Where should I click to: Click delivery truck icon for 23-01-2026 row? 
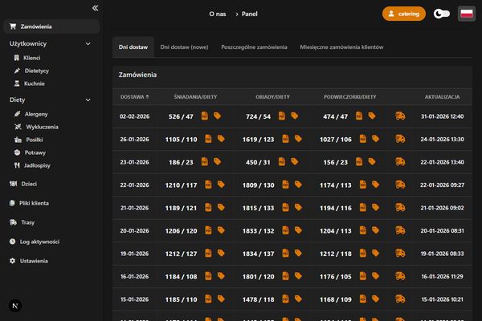(x=399, y=162)
